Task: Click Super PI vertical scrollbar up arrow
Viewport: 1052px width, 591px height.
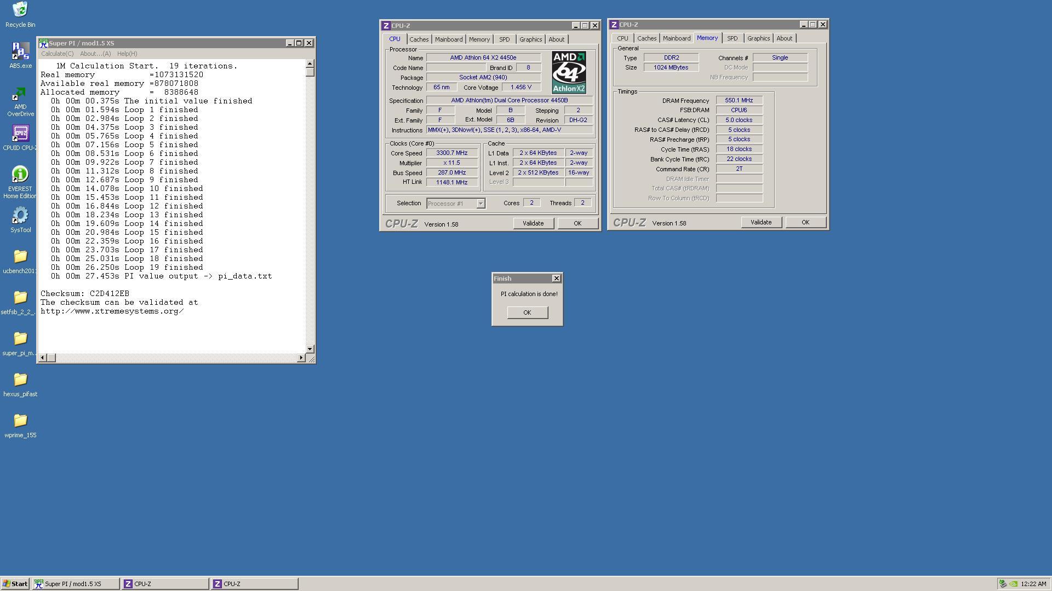Action: click(x=310, y=64)
